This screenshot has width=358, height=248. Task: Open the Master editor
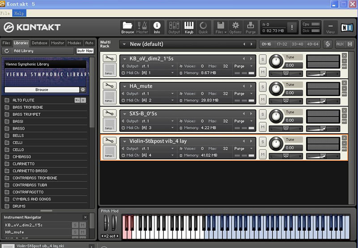(142, 28)
